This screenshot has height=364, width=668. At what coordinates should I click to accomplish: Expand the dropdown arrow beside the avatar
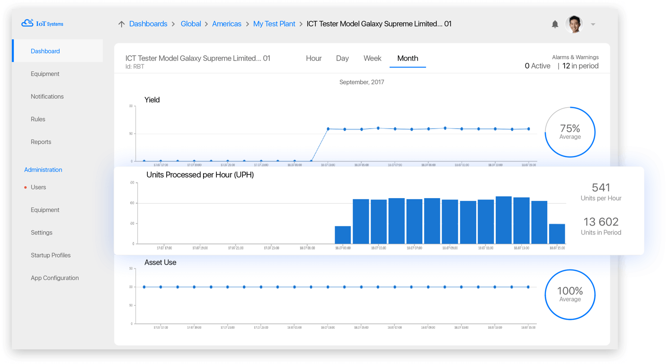click(593, 25)
